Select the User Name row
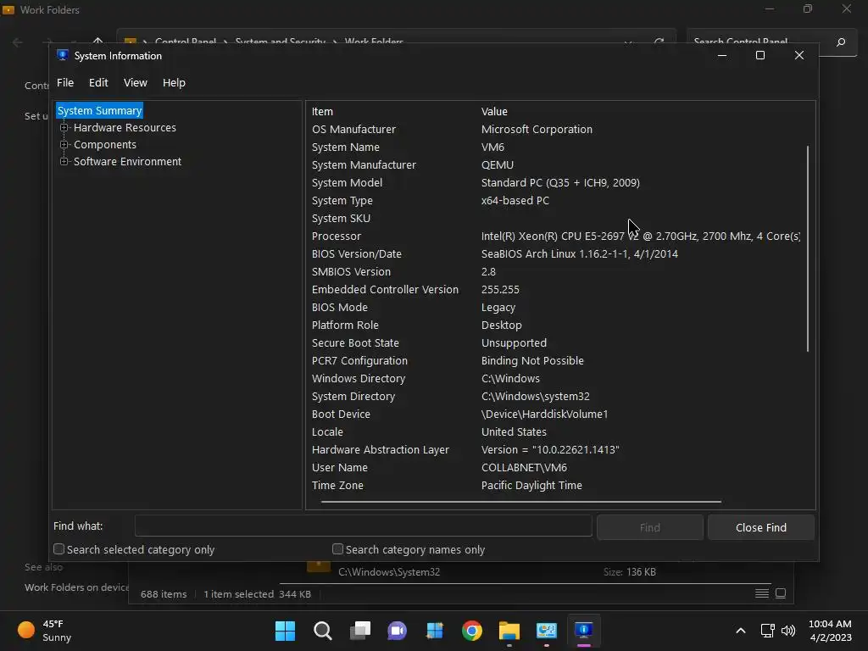The image size is (868, 651). [x=555, y=467]
